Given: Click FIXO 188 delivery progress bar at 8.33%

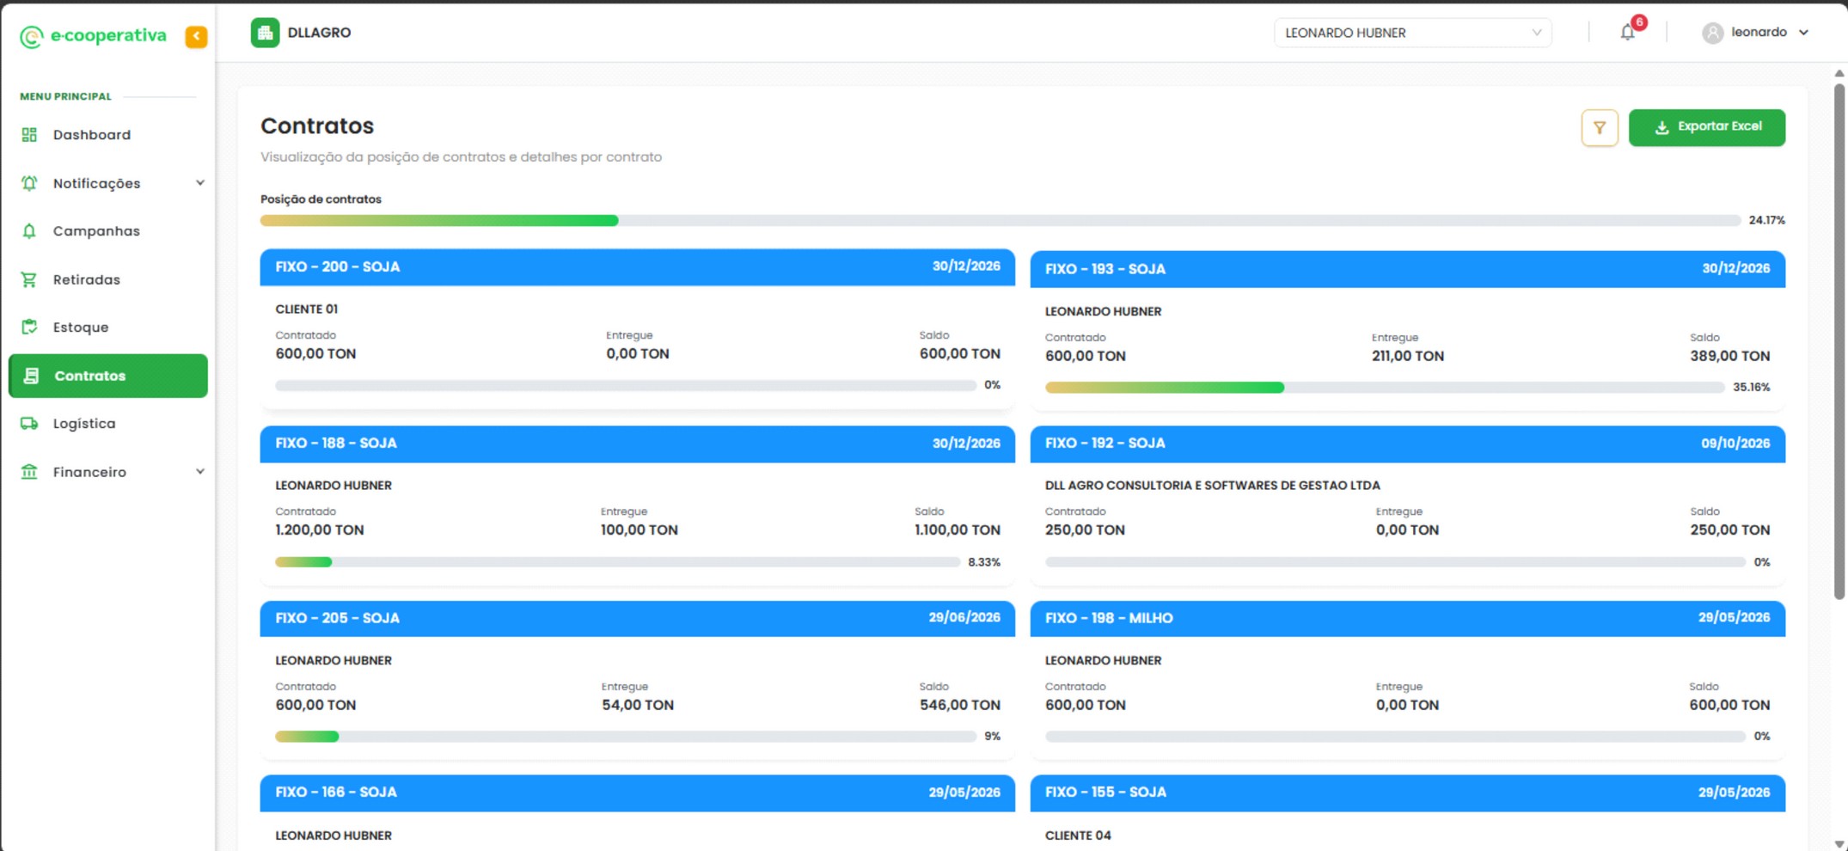Looking at the screenshot, I should pos(617,562).
